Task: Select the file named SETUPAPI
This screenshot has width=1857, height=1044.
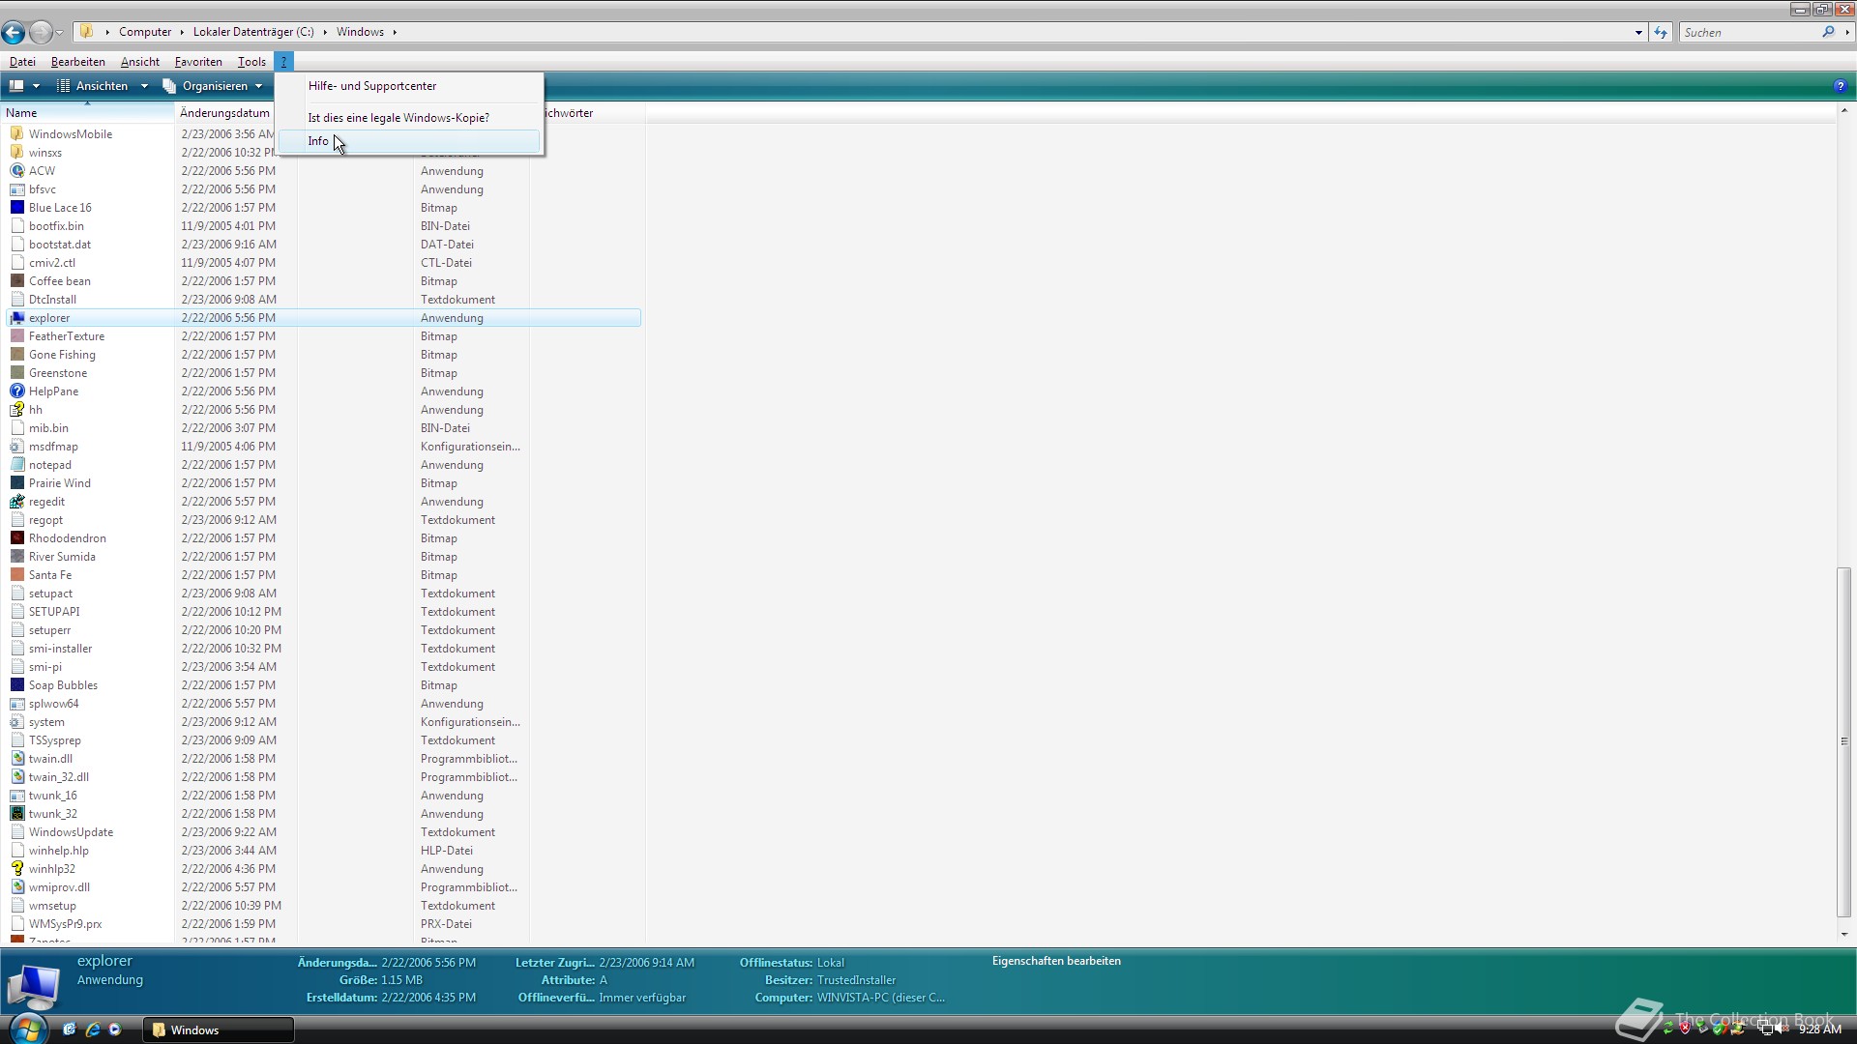Action: [54, 611]
